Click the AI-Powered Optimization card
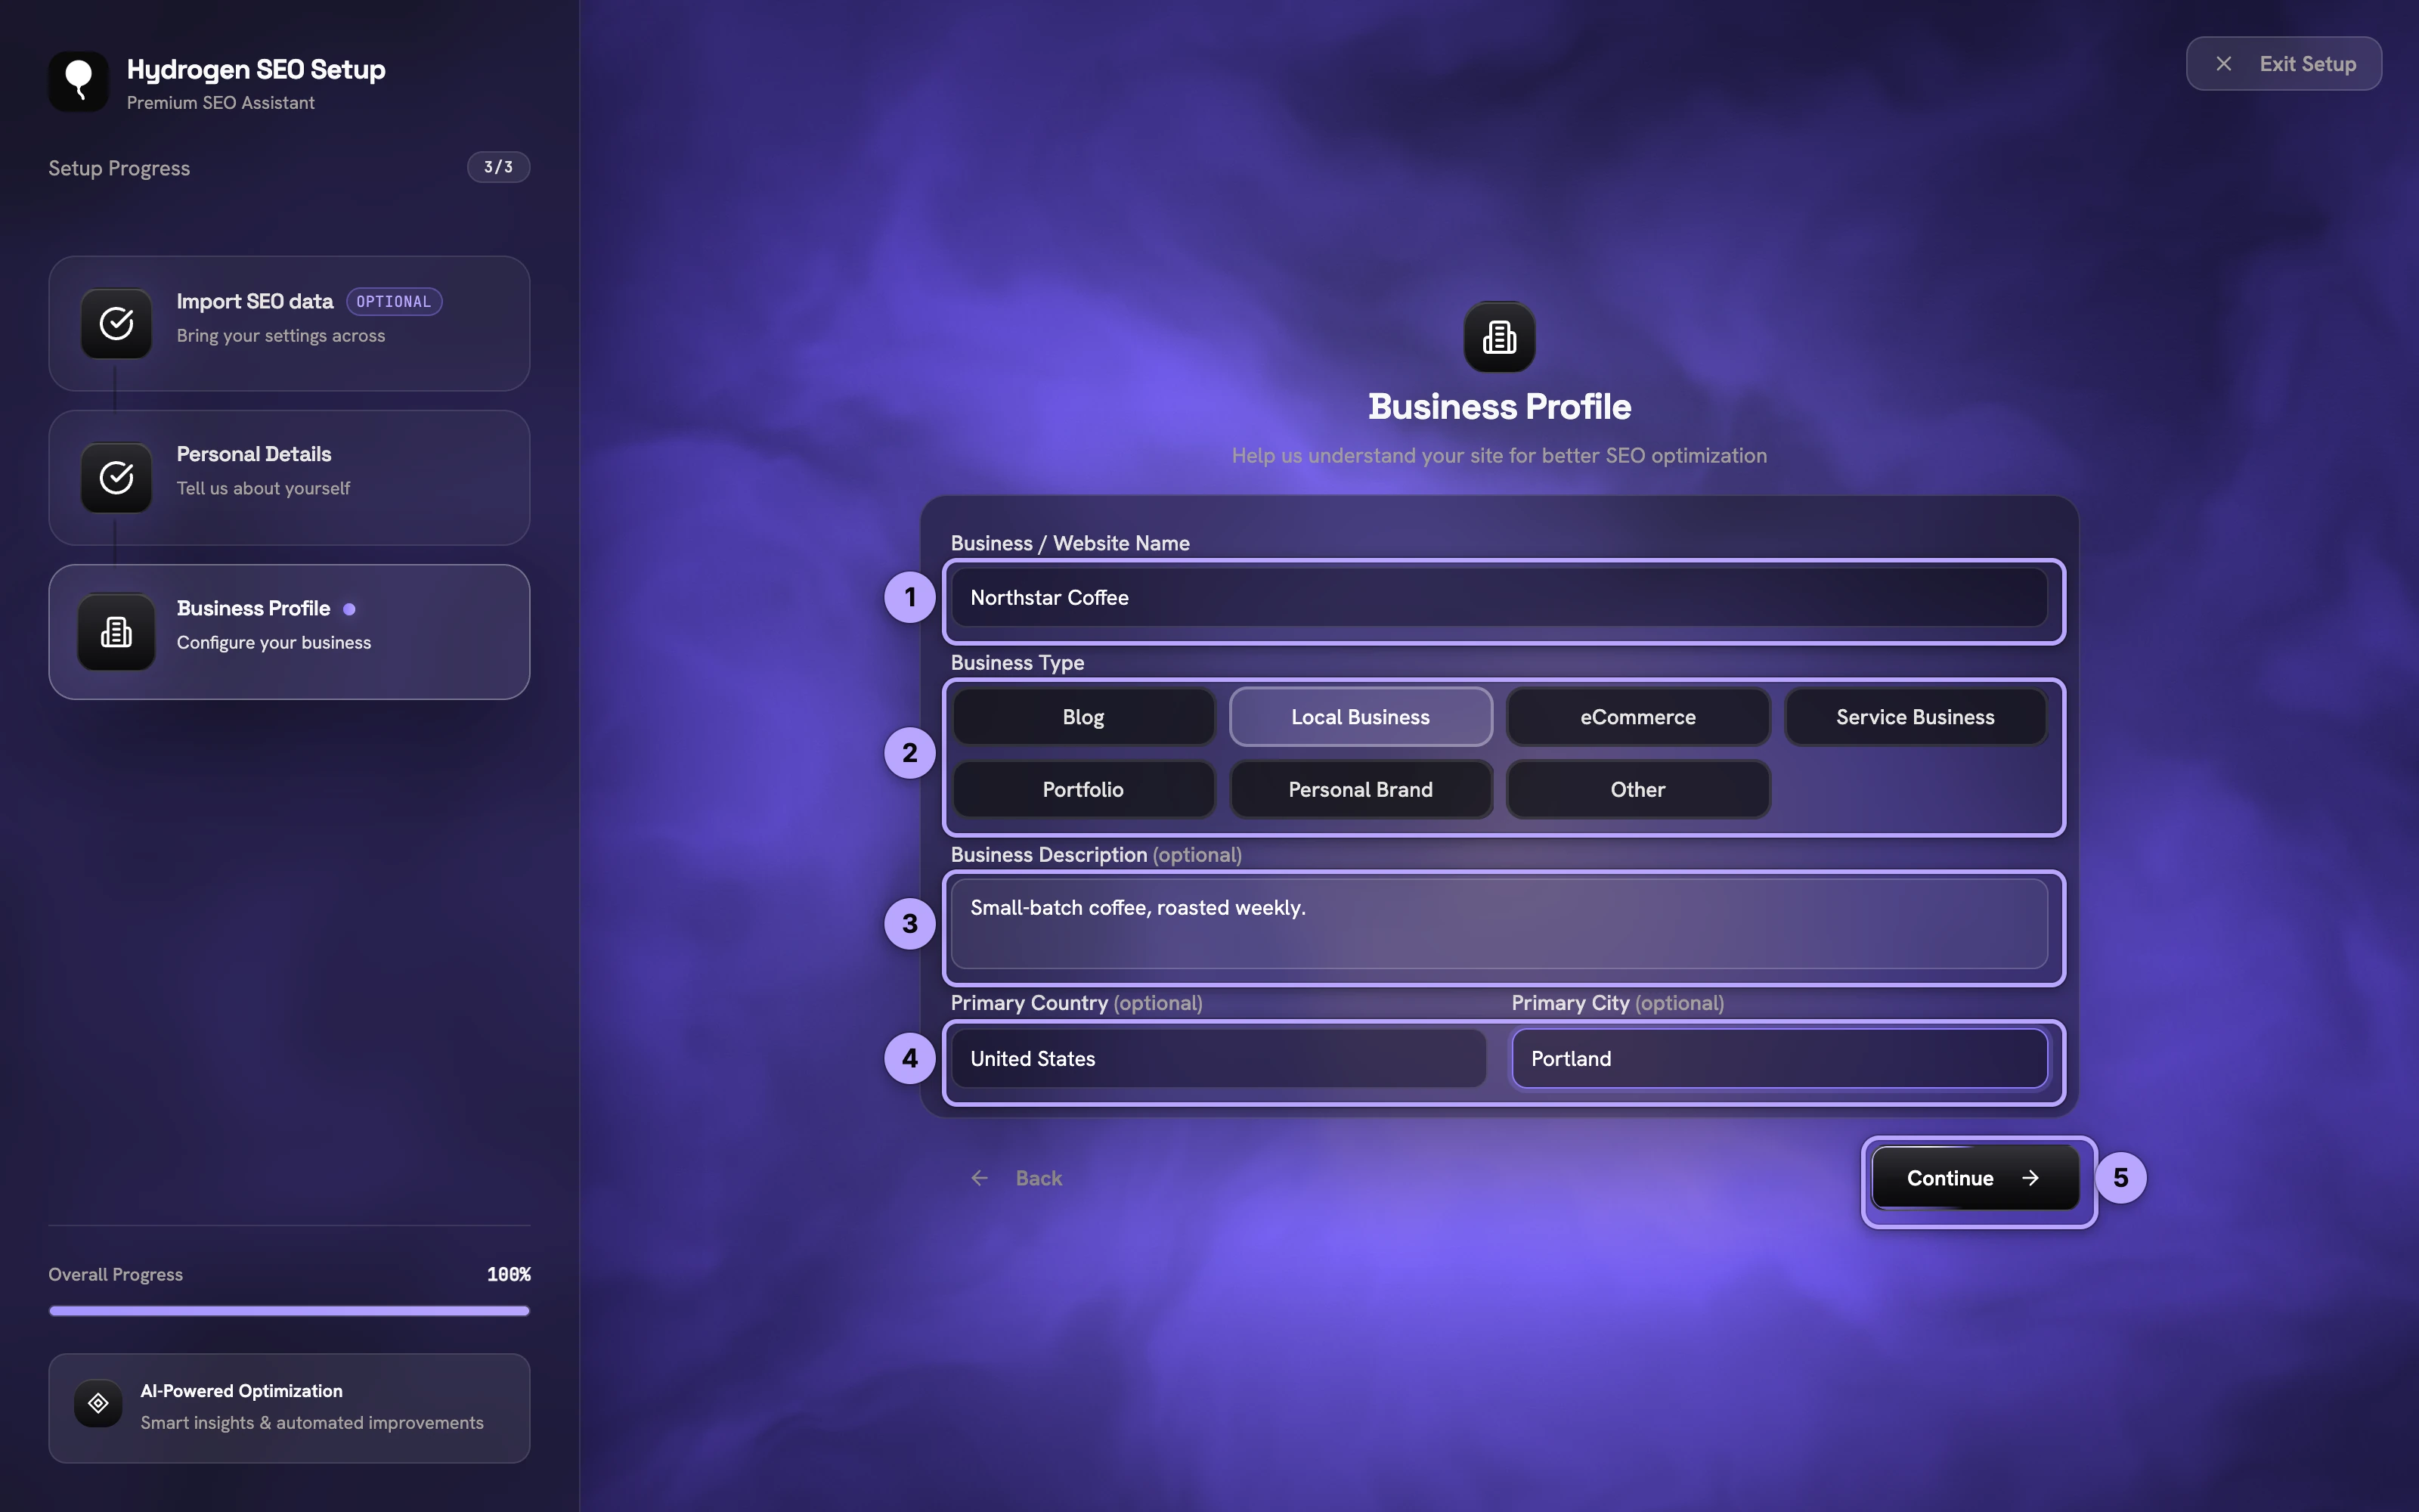Viewport: 2419px width, 1512px height. (289, 1408)
